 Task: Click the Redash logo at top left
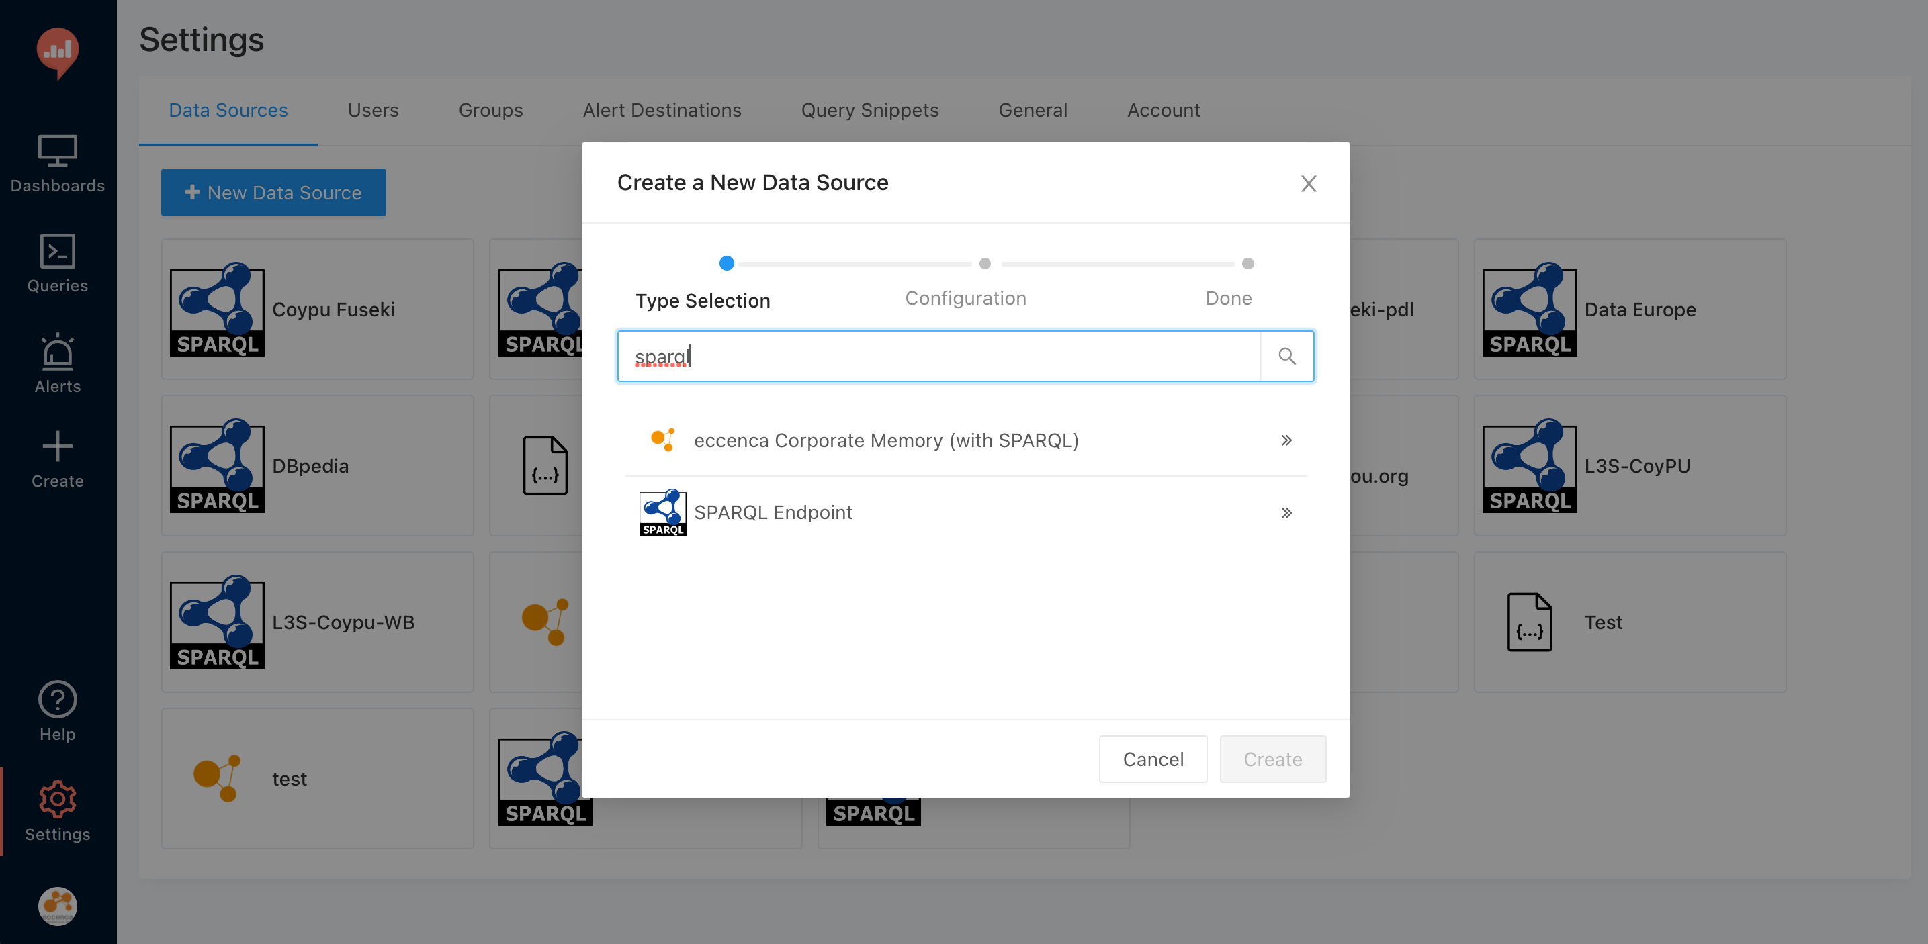coord(58,52)
